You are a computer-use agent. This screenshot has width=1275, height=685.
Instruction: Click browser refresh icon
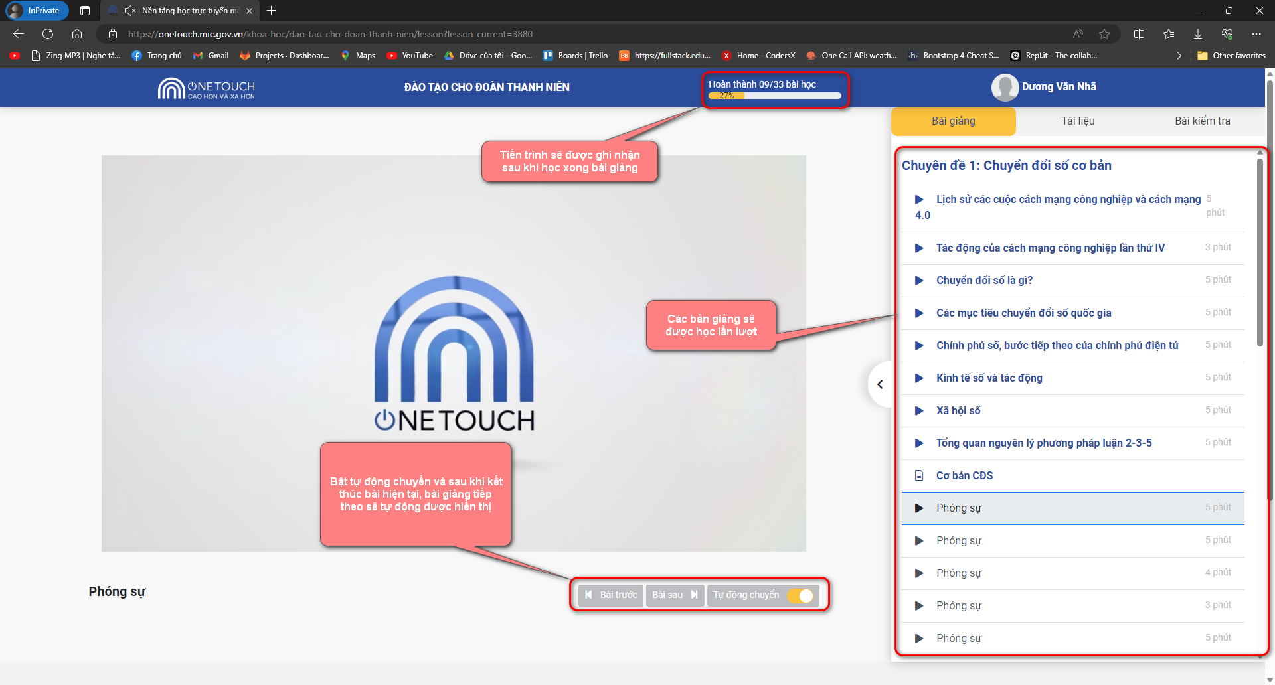(48, 34)
